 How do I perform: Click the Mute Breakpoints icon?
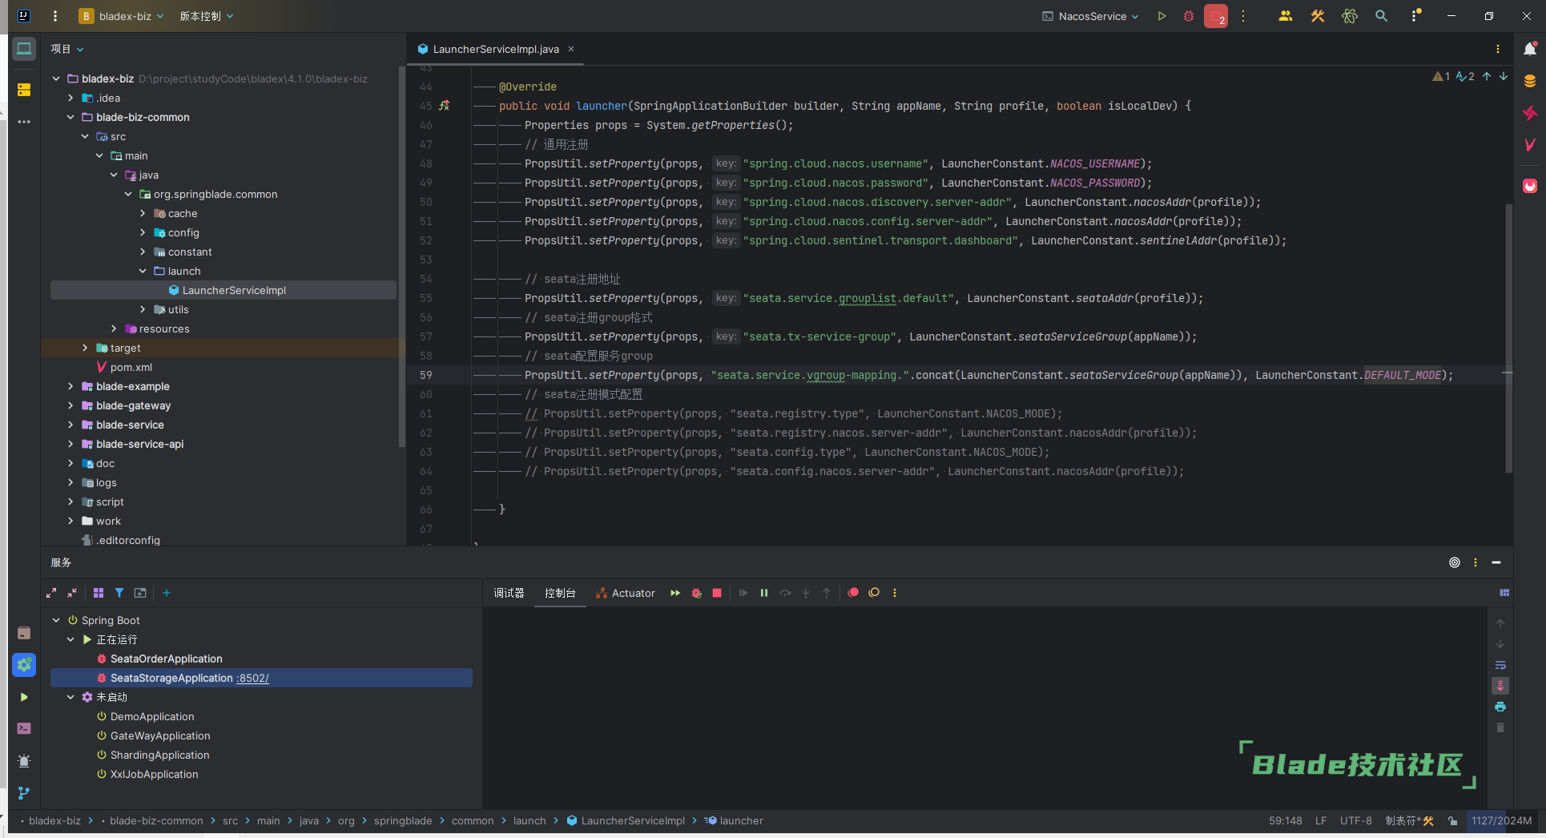click(x=874, y=593)
